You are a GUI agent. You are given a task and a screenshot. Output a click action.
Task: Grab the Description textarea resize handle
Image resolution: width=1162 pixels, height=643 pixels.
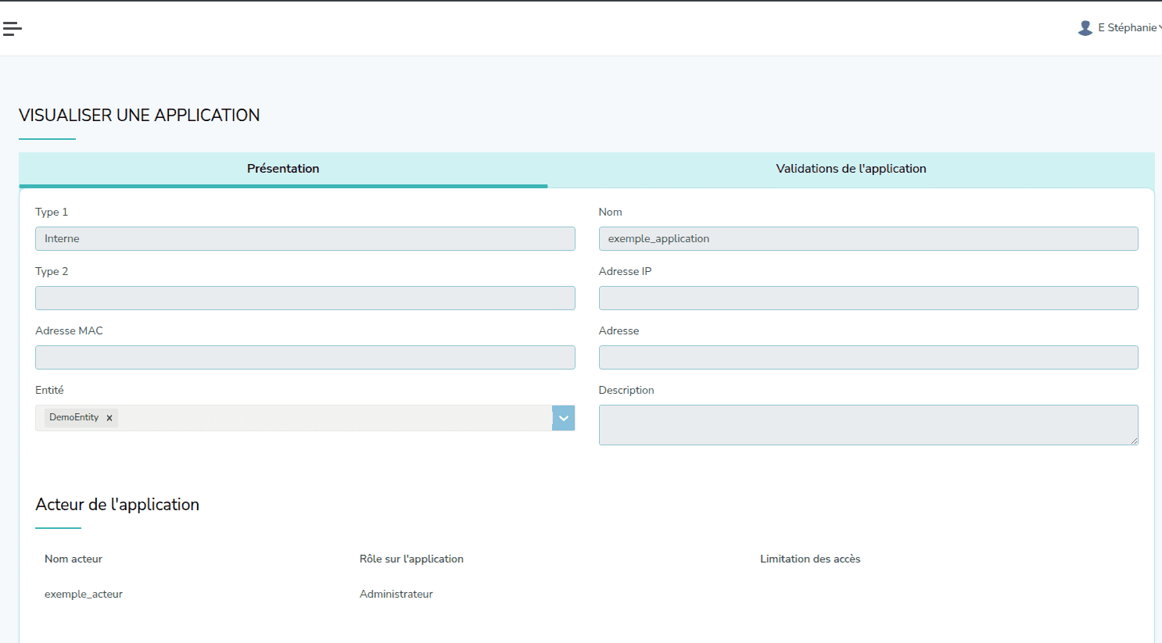pos(1135,441)
